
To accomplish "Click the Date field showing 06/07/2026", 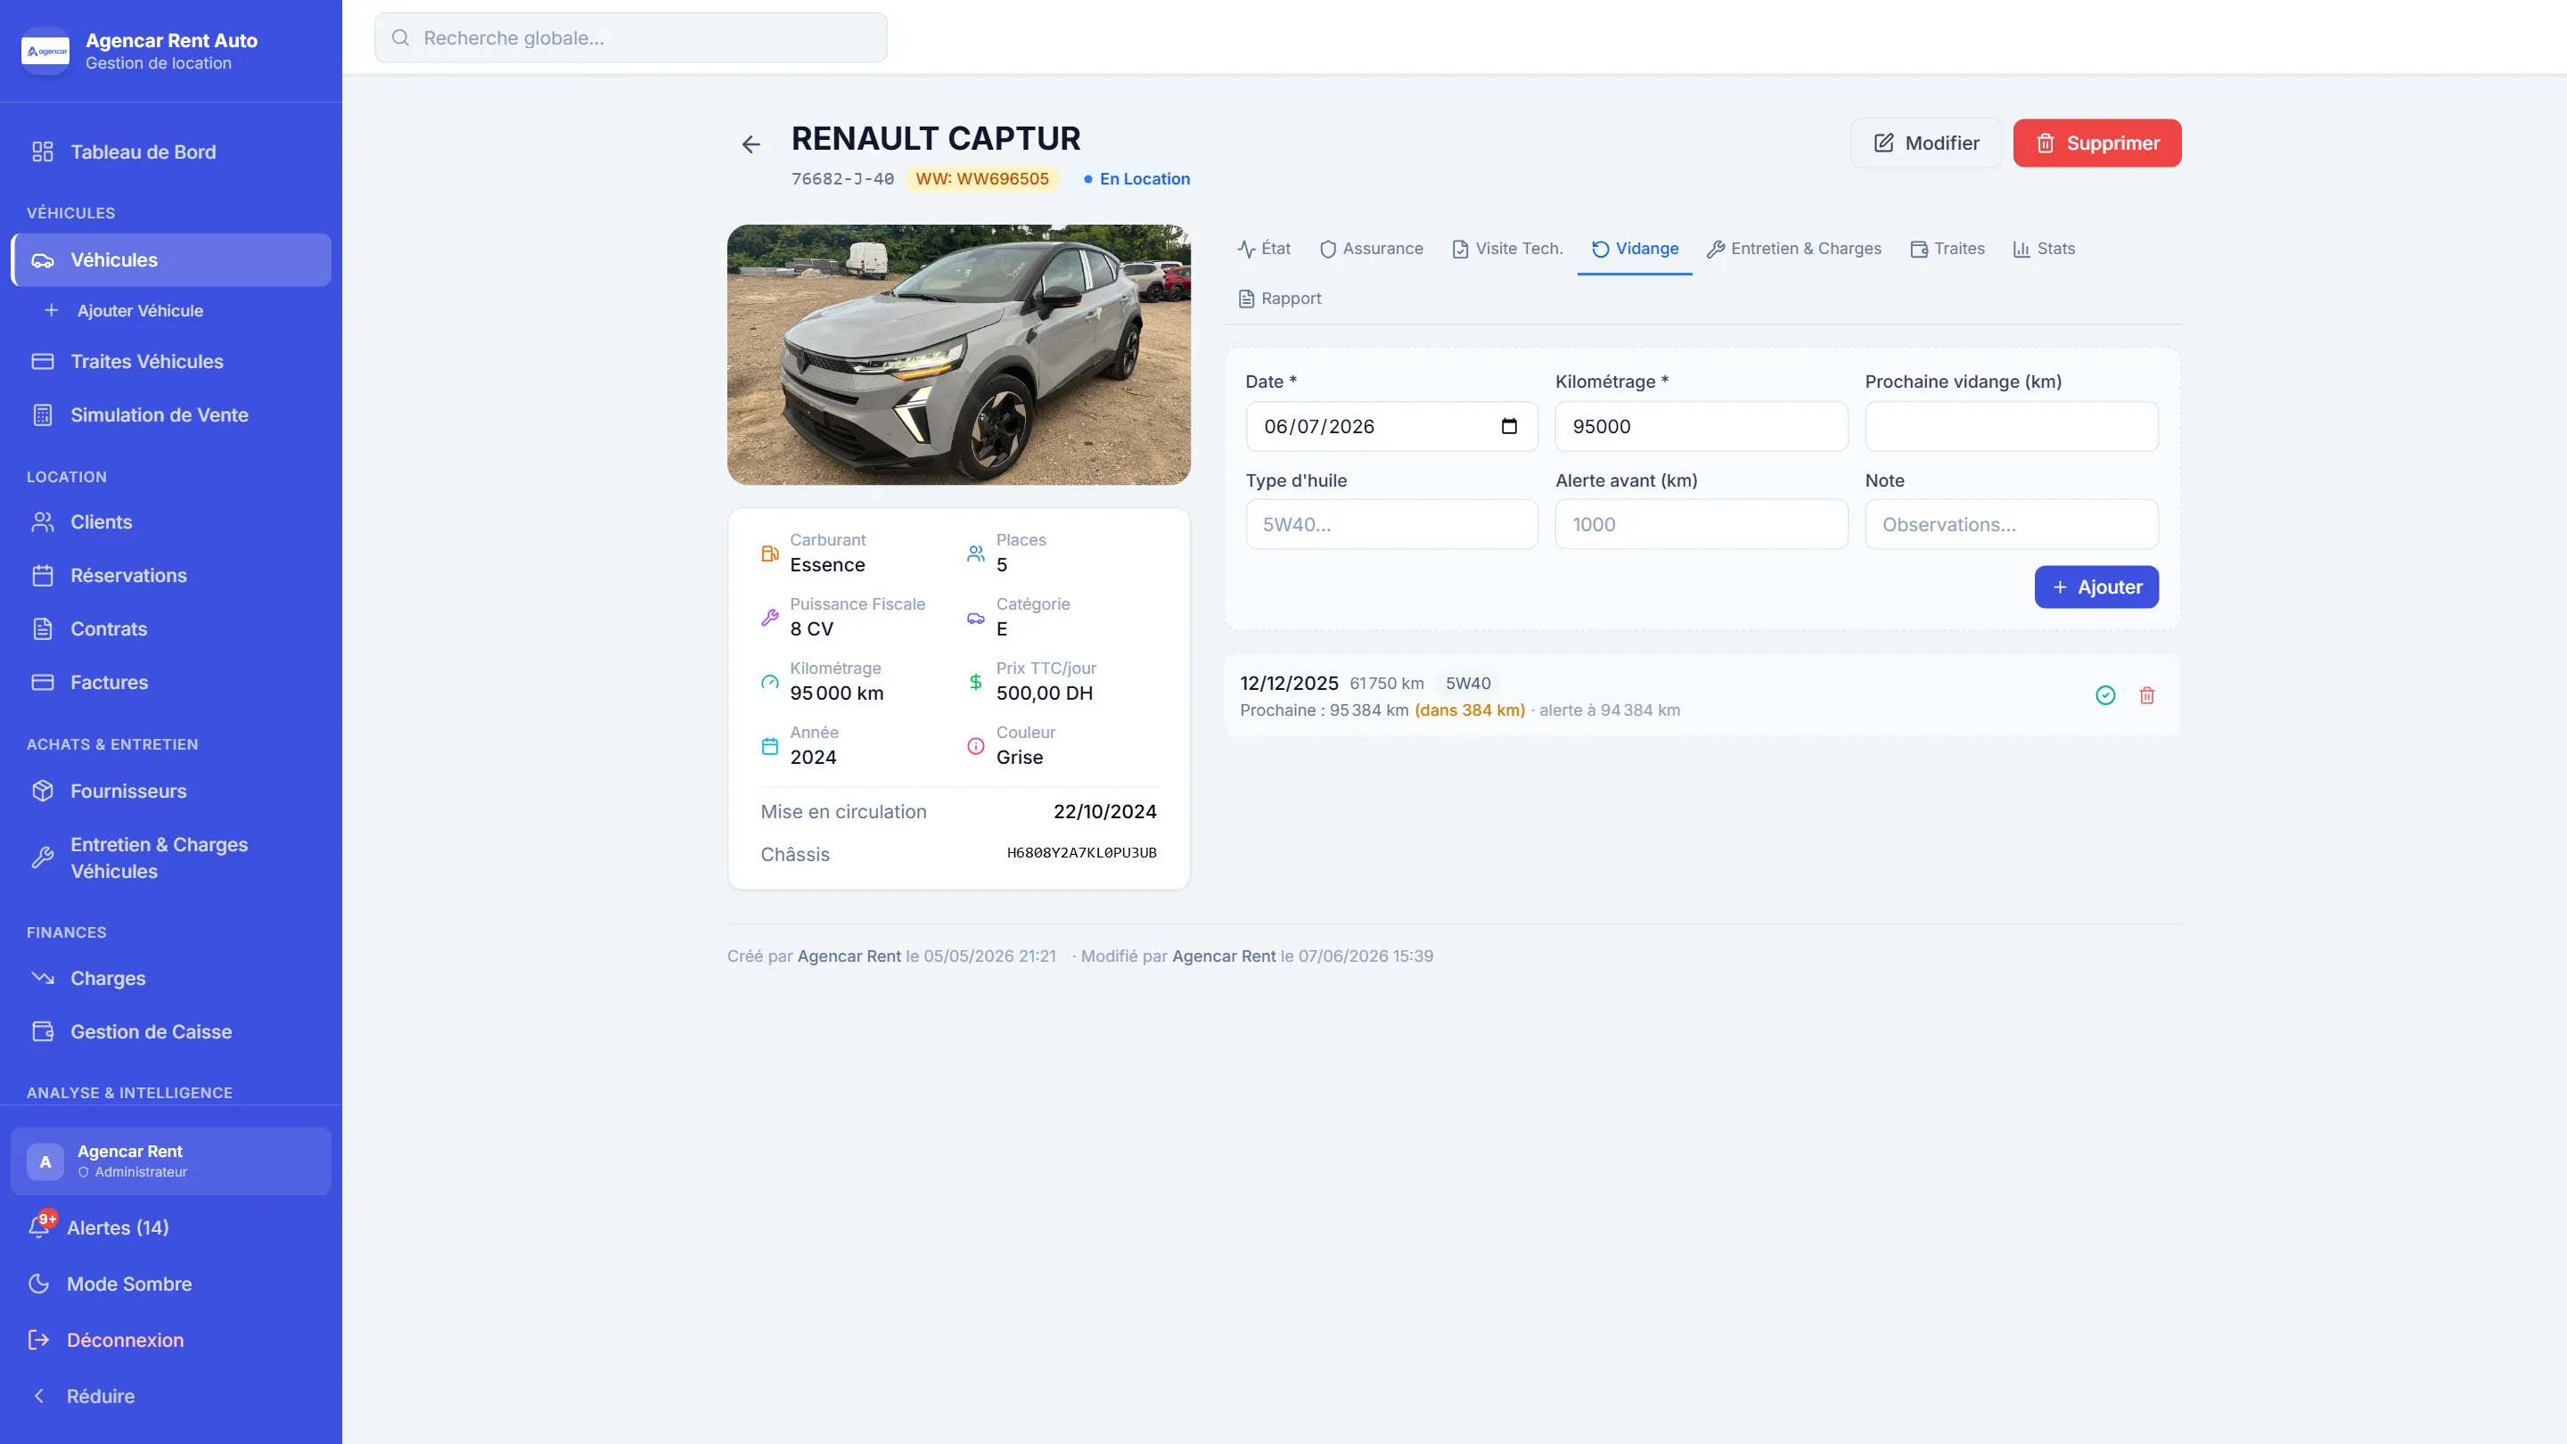I will coord(1391,427).
